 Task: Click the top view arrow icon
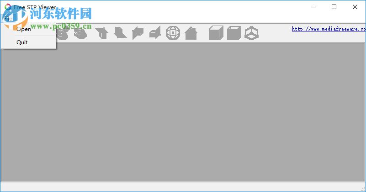click(x=102, y=33)
